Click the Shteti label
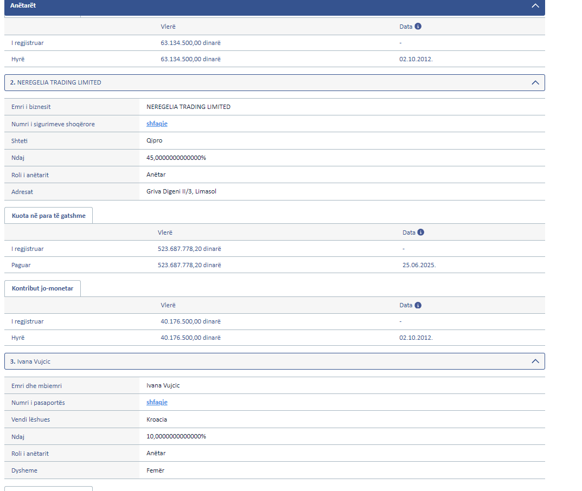 (20, 141)
